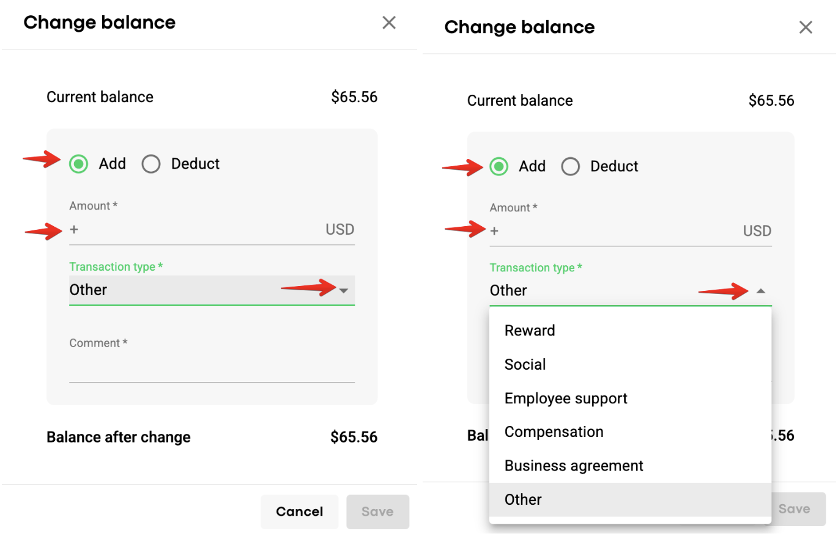Choose the Add radio in the dialog with the expanded list
Screen dimensions: 838x539
pos(499,166)
